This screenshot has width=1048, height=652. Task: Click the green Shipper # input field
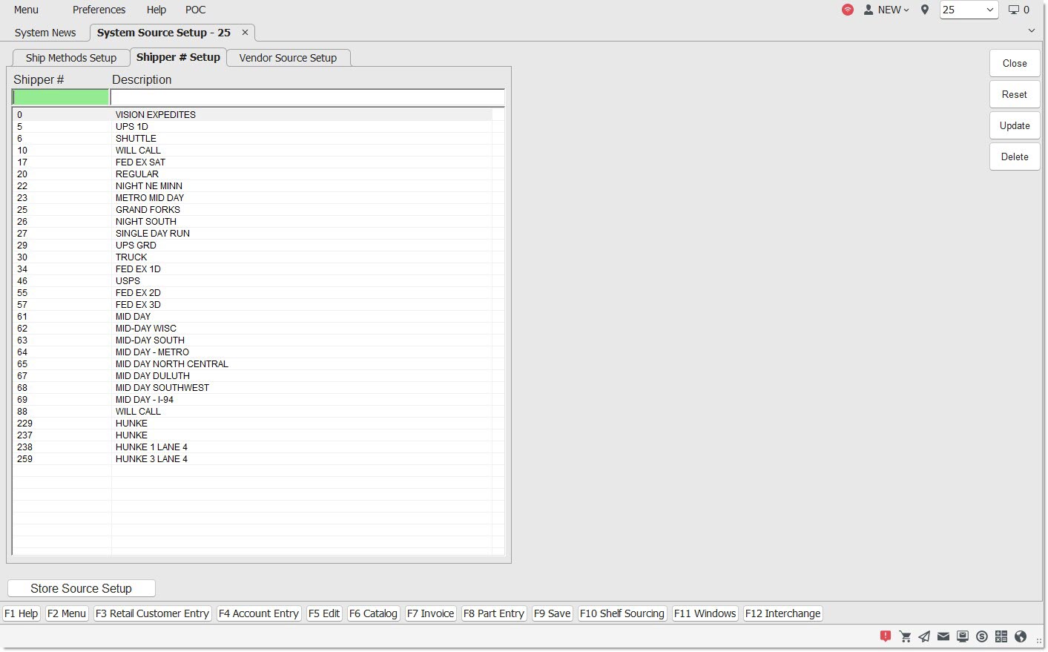coord(61,97)
